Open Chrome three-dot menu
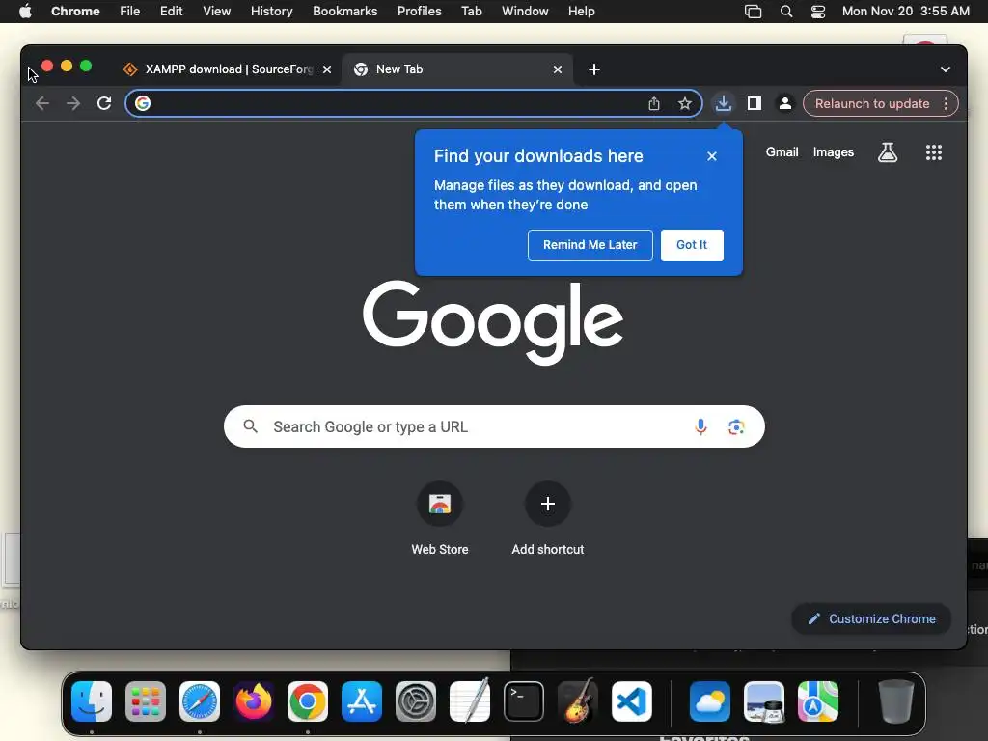This screenshot has width=988, height=741. (946, 103)
